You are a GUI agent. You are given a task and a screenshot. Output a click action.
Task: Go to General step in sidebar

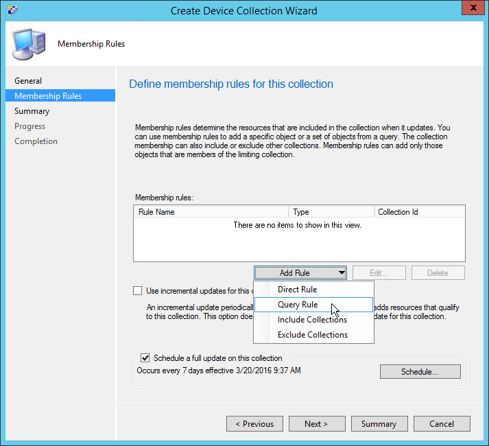28,81
